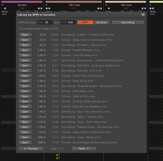This screenshot has width=163, height=161.
Task: Go to the Next page of results
Action: tap(84, 148)
